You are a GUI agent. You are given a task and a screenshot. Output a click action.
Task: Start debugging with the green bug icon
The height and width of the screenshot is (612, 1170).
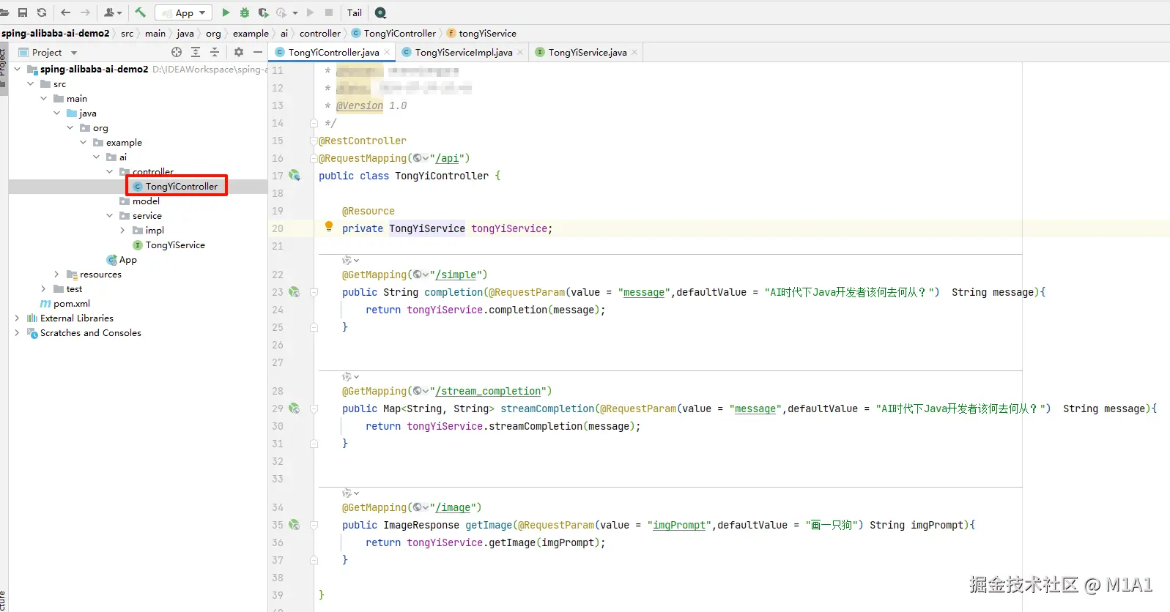pyautogui.click(x=245, y=12)
